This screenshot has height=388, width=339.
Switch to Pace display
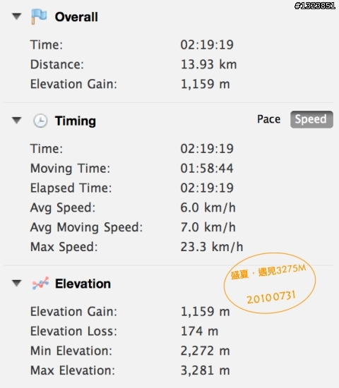(269, 119)
